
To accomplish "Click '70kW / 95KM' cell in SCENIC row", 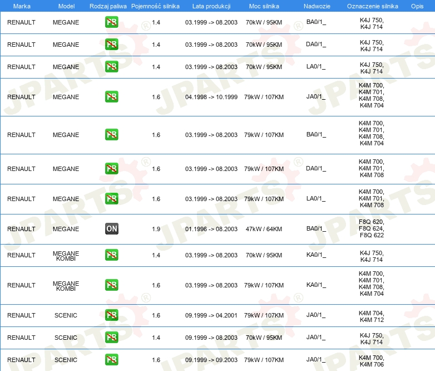I will point(264,338).
